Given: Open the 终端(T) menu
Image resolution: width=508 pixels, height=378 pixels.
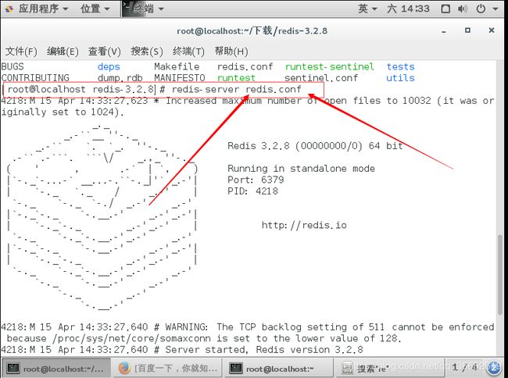Looking at the screenshot, I should tap(188, 51).
